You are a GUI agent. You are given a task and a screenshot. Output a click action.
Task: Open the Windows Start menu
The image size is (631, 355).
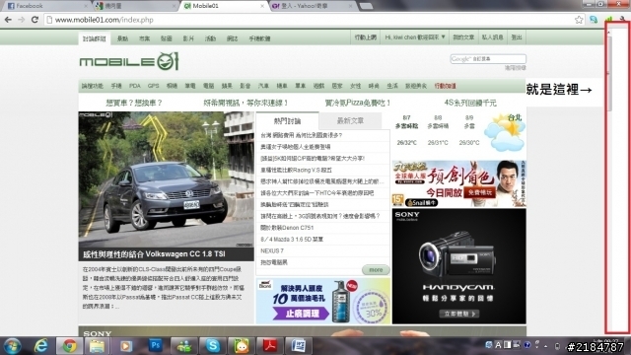(x=12, y=346)
